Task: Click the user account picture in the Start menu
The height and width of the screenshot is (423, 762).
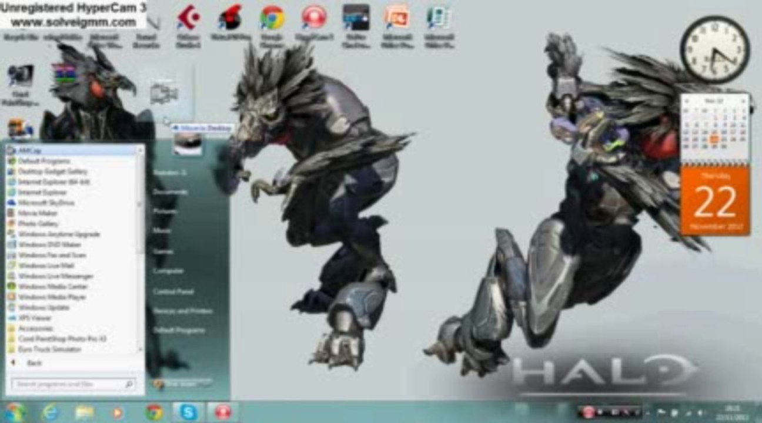Action: pyautogui.click(x=188, y=143)
